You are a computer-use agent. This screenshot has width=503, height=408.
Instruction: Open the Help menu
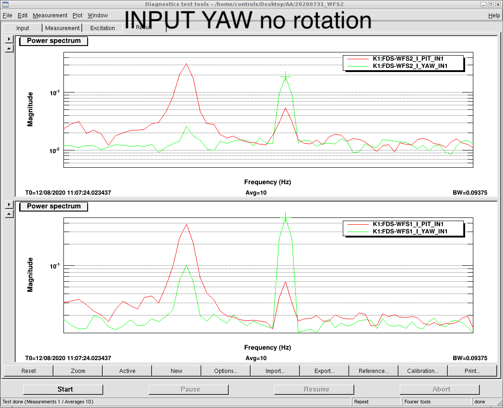[494, 15]
